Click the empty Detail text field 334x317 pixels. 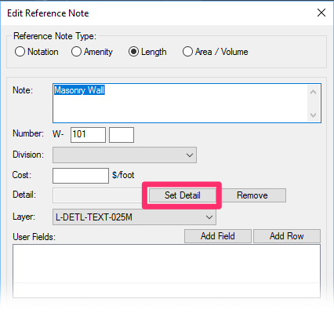tap(98, 195)
